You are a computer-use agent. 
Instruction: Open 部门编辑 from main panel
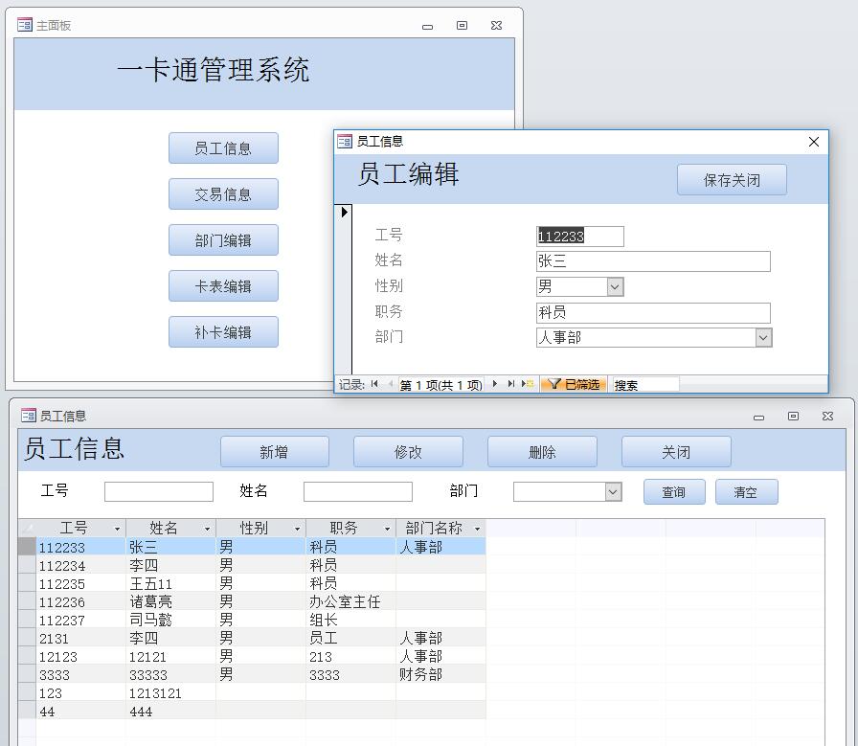pos(223,239)
